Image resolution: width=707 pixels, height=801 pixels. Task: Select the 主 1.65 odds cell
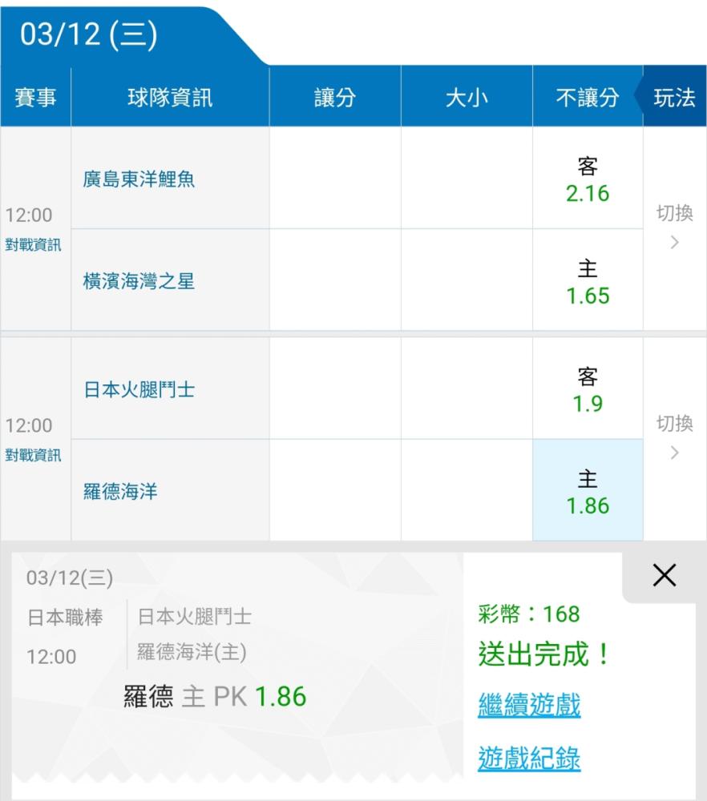coord(588,280)
